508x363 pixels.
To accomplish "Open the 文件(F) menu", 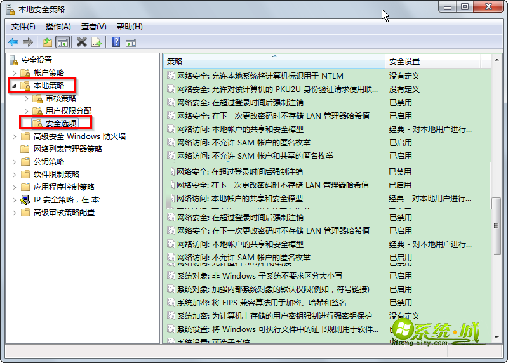I will pyautogui.click(x=23, y=27).
